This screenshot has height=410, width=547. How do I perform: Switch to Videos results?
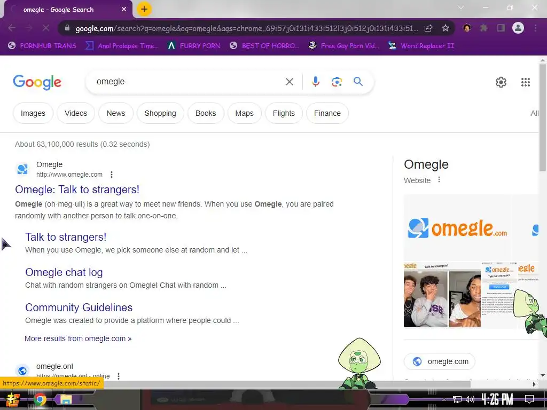click(76, 113)
